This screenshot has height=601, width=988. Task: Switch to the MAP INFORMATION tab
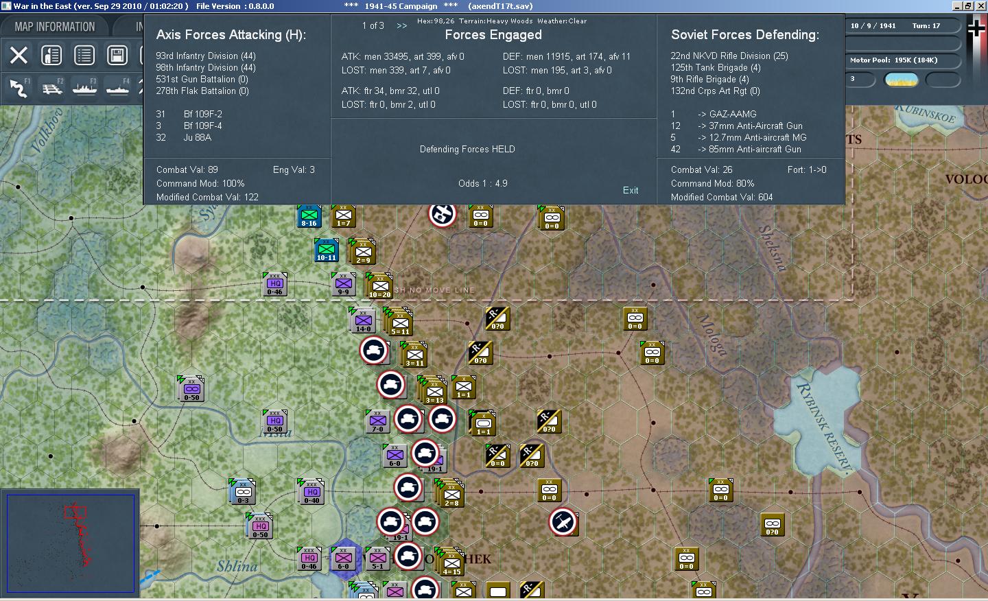(x=55, y=27)
